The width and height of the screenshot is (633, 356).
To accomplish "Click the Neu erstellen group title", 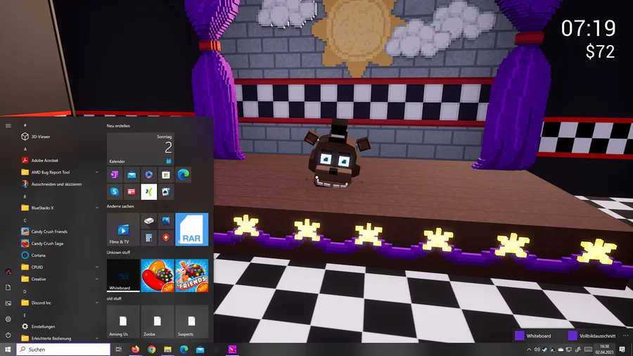I will (118, 126).
